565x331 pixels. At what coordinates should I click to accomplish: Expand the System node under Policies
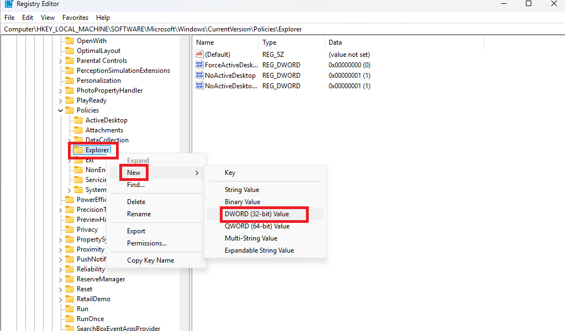70,190
